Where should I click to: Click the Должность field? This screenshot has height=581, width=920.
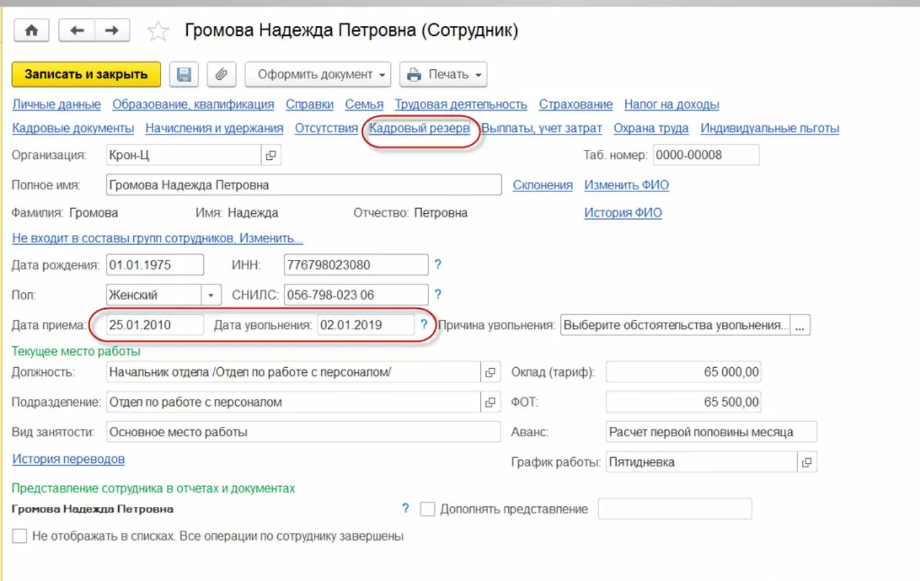tap(293, 372)
